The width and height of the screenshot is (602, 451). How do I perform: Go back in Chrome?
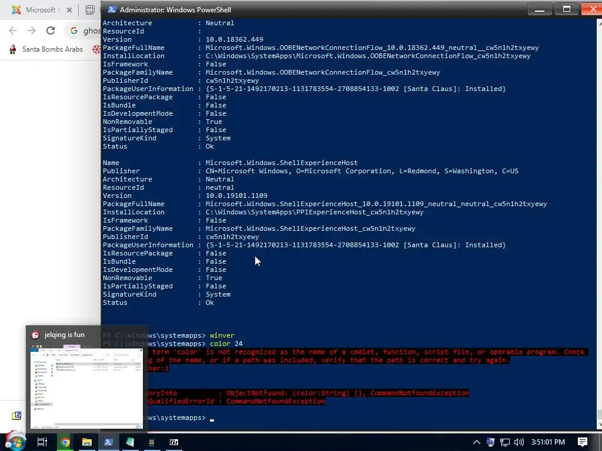click(13, 31)
